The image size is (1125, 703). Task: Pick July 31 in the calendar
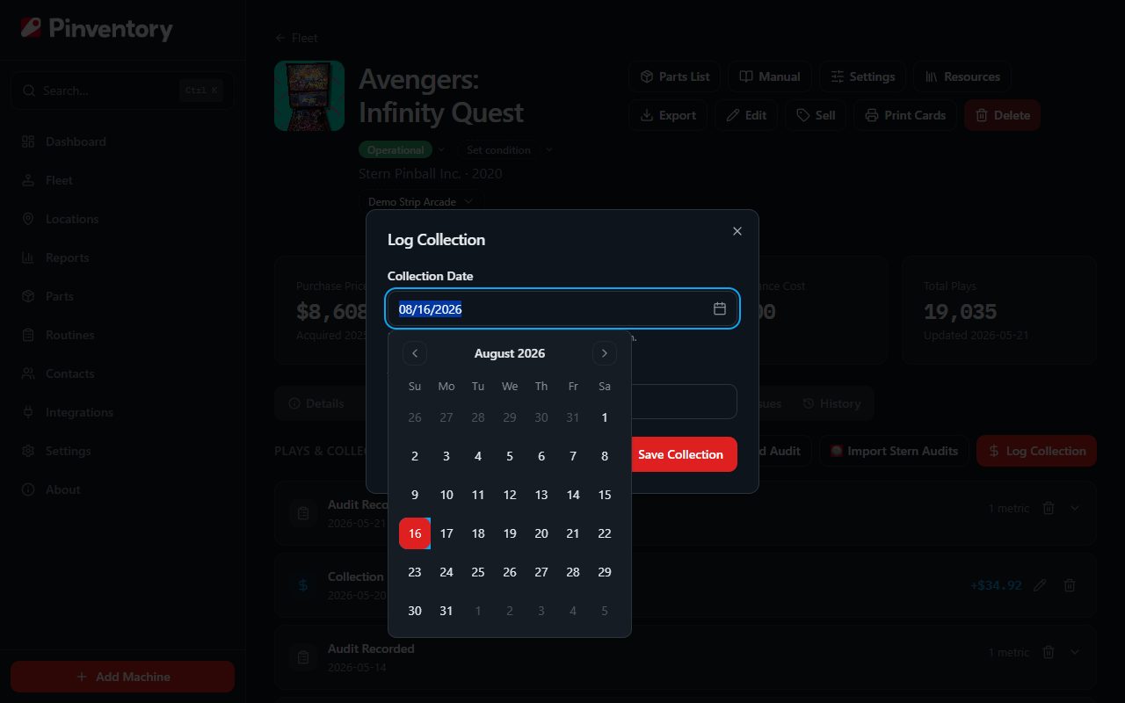[x=573, y=417]
